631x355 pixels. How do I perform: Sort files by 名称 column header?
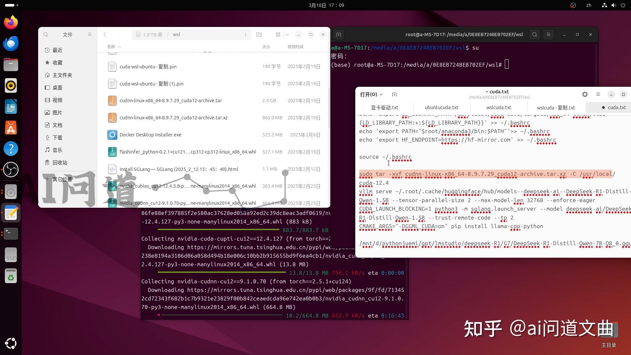(114, 47)
